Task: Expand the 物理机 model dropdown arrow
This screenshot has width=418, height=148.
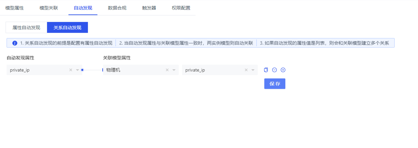Action: 174,70
